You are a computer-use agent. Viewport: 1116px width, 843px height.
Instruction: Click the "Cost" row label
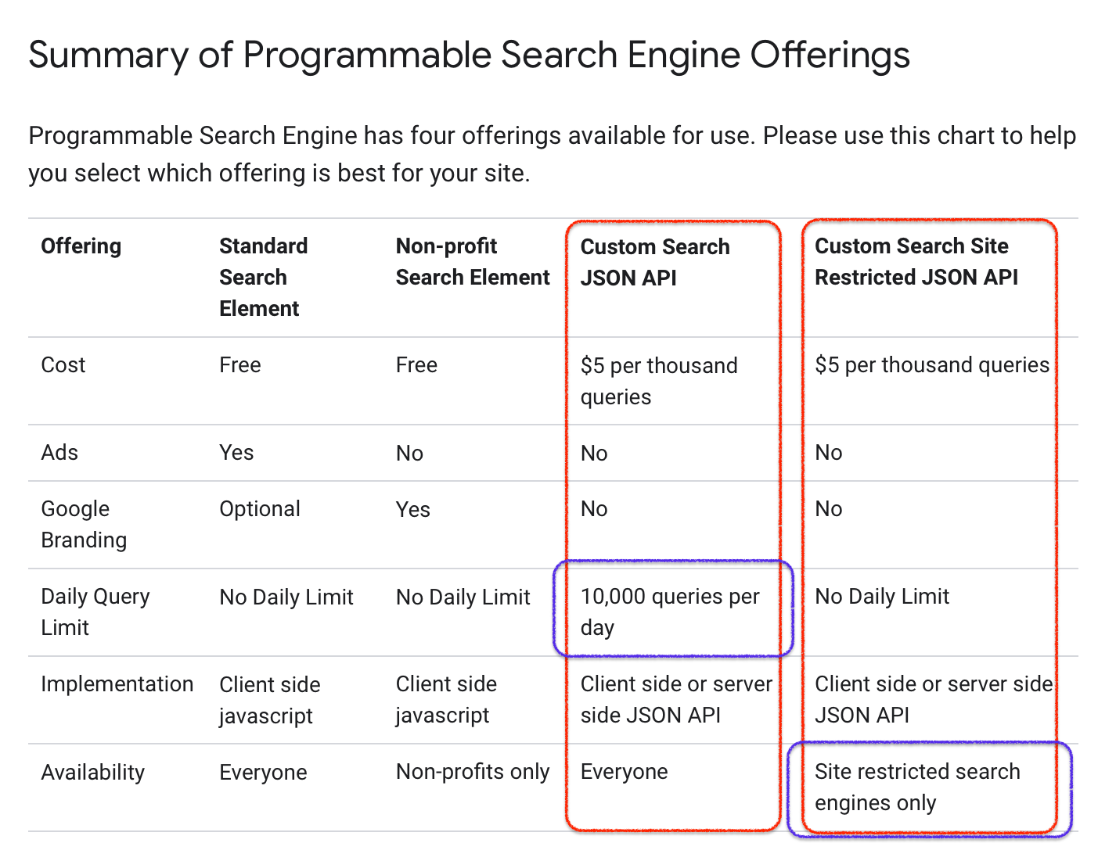pos(63,365)
